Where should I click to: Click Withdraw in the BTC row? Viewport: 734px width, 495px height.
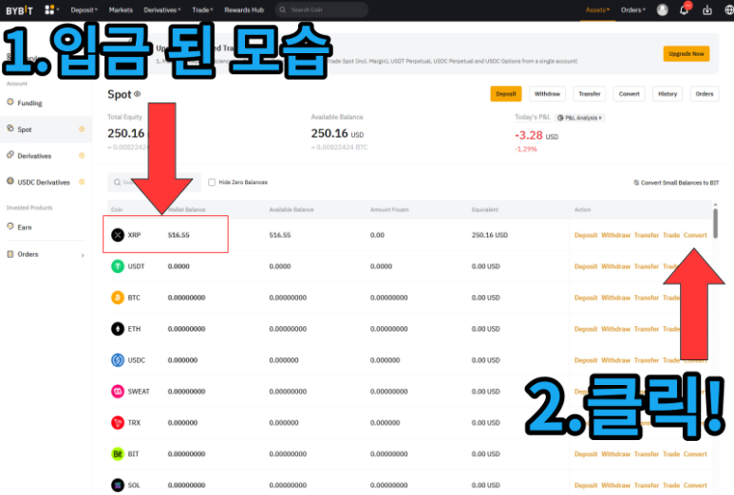615,298
